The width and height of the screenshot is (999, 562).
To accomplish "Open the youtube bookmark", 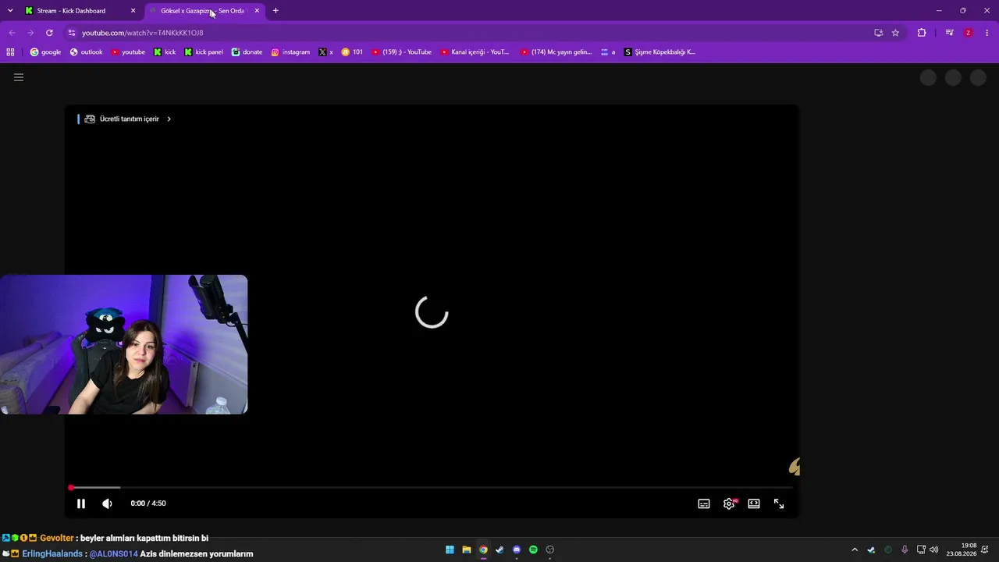I will [128, 52].
